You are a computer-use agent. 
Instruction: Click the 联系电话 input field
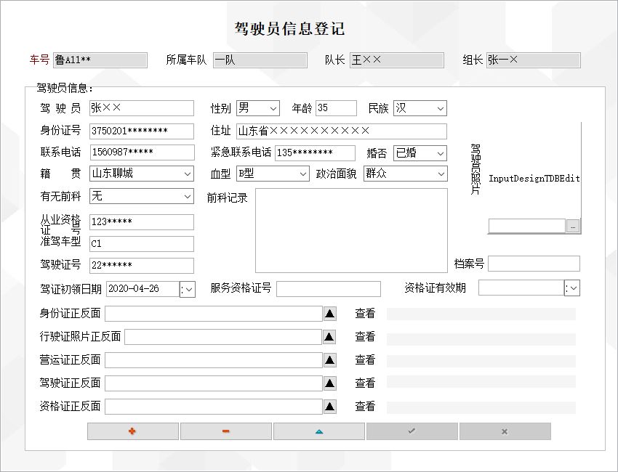(x=143, y=152)
